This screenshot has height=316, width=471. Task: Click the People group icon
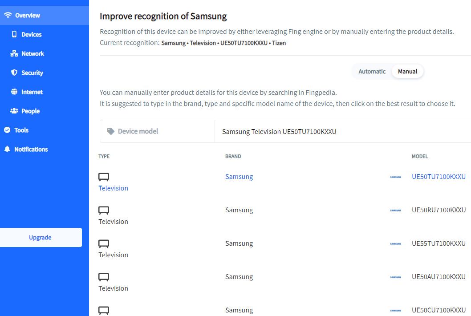pyautogui.click(x=14, y=111)
